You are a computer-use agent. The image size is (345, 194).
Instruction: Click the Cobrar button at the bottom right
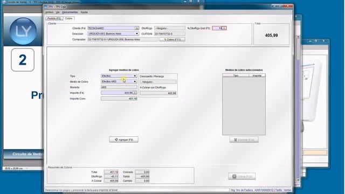pyautogui.click(x=242, y=176)
